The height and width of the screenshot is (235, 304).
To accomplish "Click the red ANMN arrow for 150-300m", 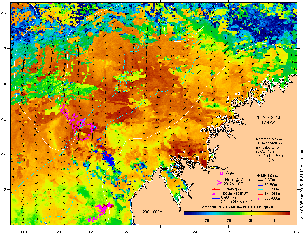I will (259, 194).
